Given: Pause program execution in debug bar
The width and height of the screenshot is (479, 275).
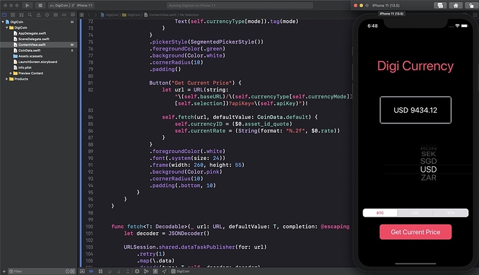Looking at the screenshot, I should pyautogui.click(x=101, y=271).
